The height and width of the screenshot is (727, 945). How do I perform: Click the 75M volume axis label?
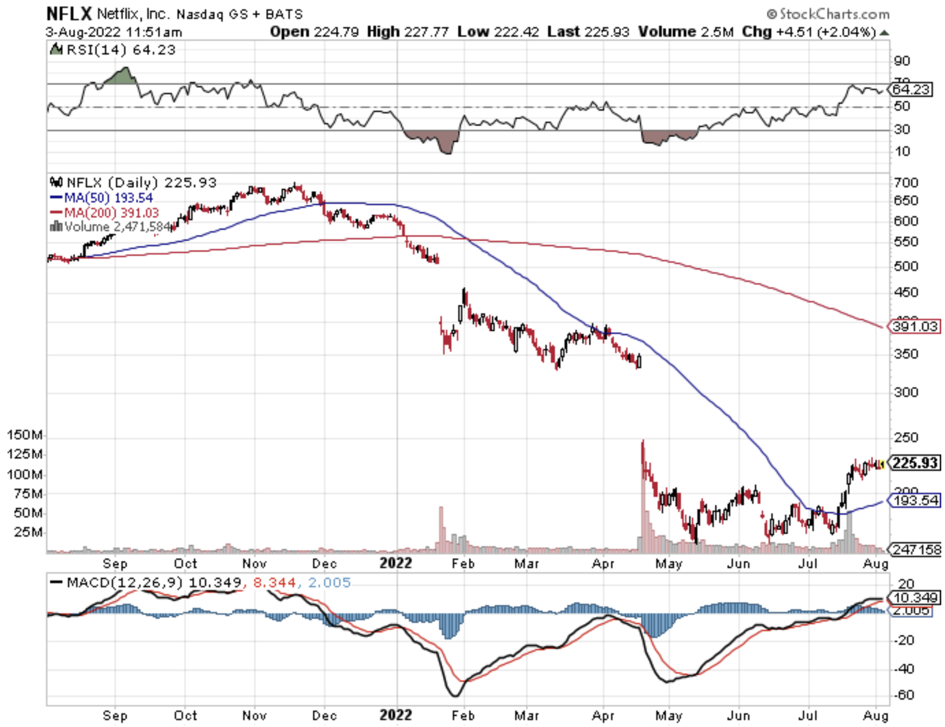(28, 494)
